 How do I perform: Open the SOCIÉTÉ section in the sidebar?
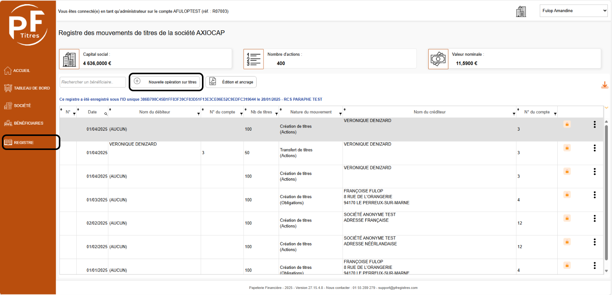point(17,106)
